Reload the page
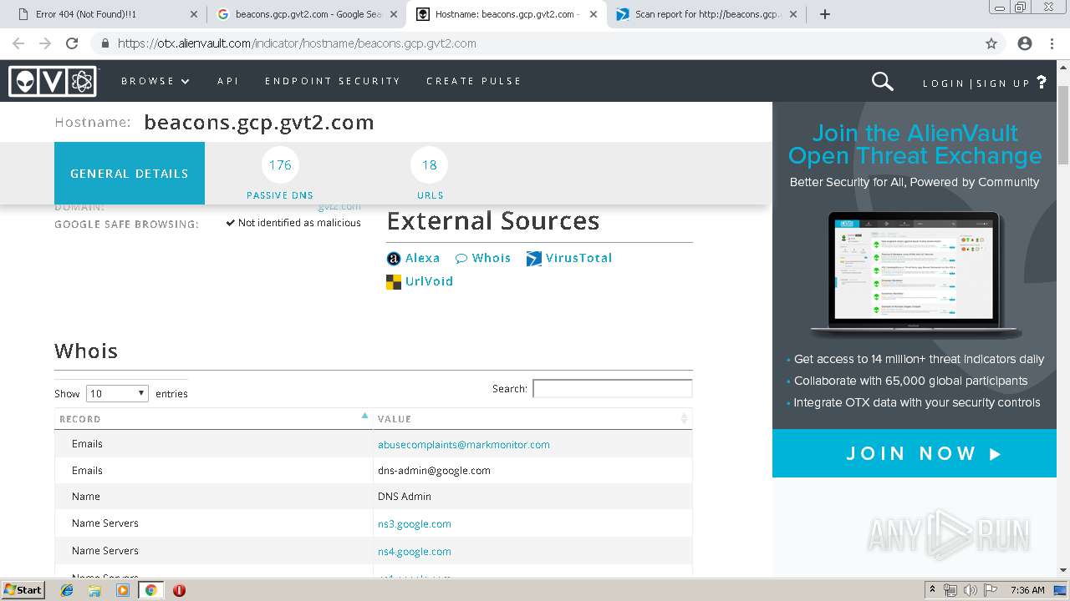This screenshot has width=1070, height=601. [72, 43]
